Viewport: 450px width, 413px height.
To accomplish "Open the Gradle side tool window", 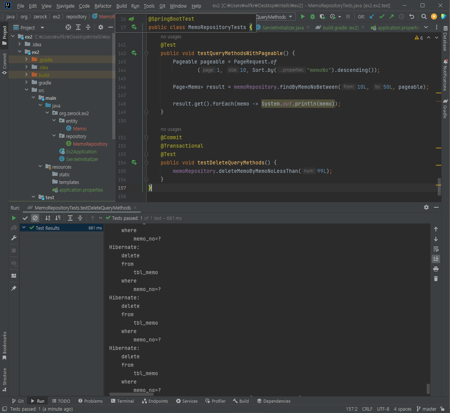I will 445,109.
